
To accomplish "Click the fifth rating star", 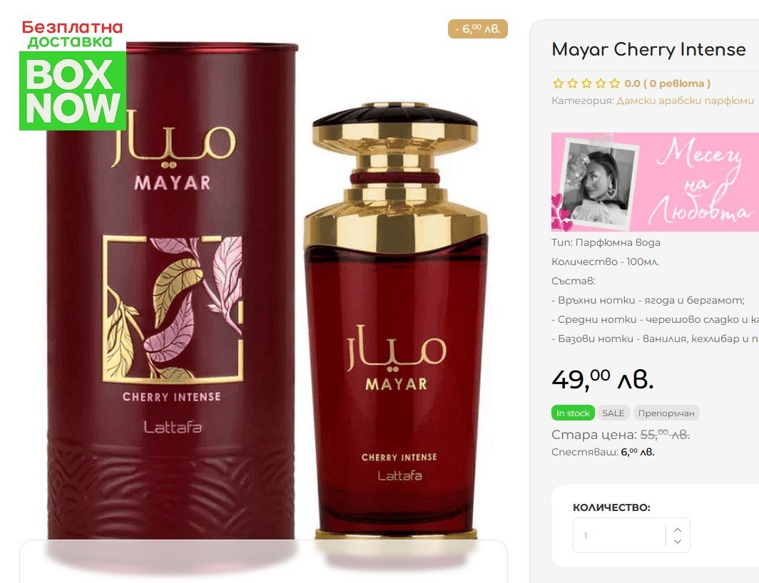I will tap(614, 83).
